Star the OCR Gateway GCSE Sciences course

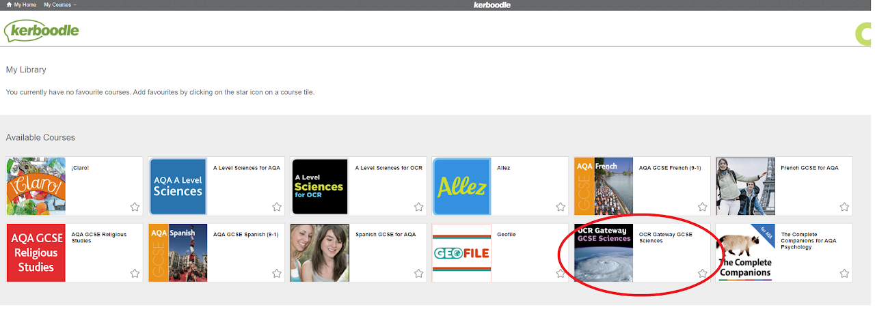[702, 273]
